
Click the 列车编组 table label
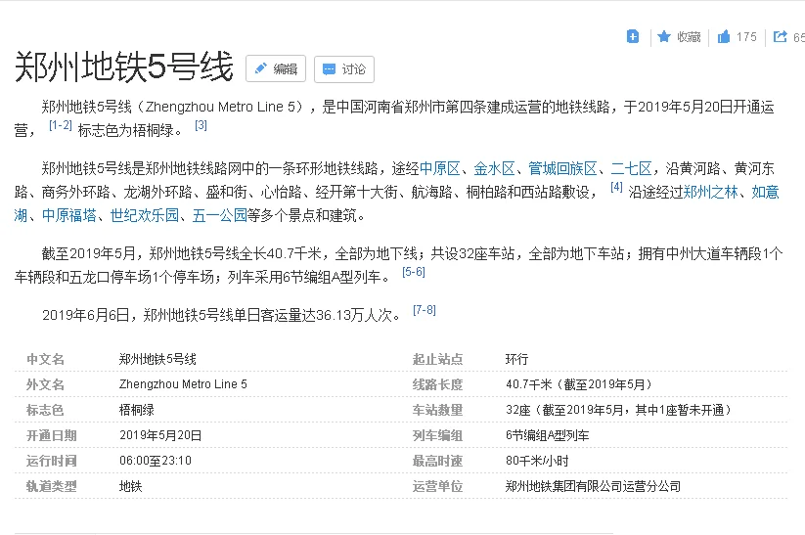[437, 435]
